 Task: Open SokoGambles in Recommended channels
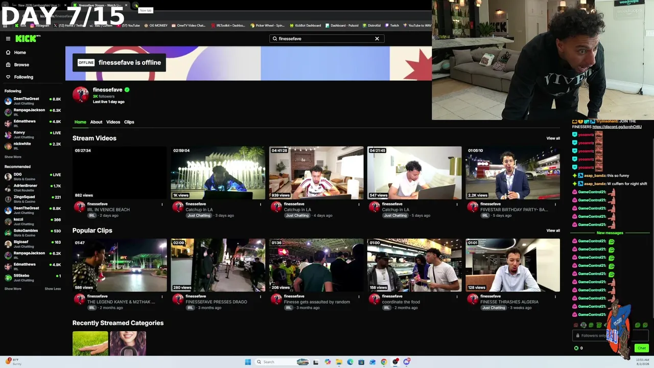point(33,233)
